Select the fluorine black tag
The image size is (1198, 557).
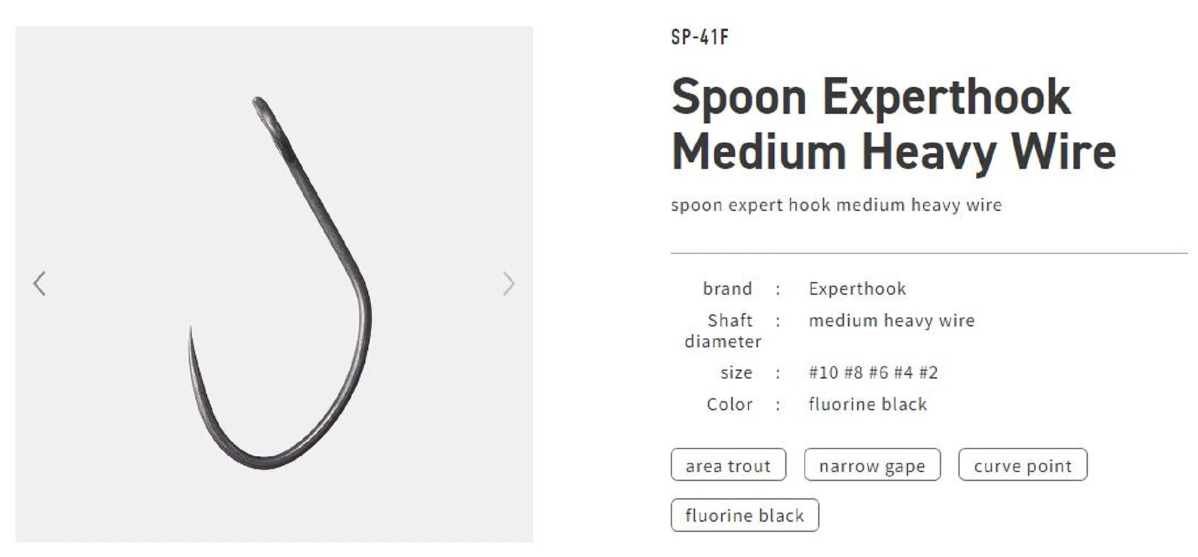[x=746, y=514]
